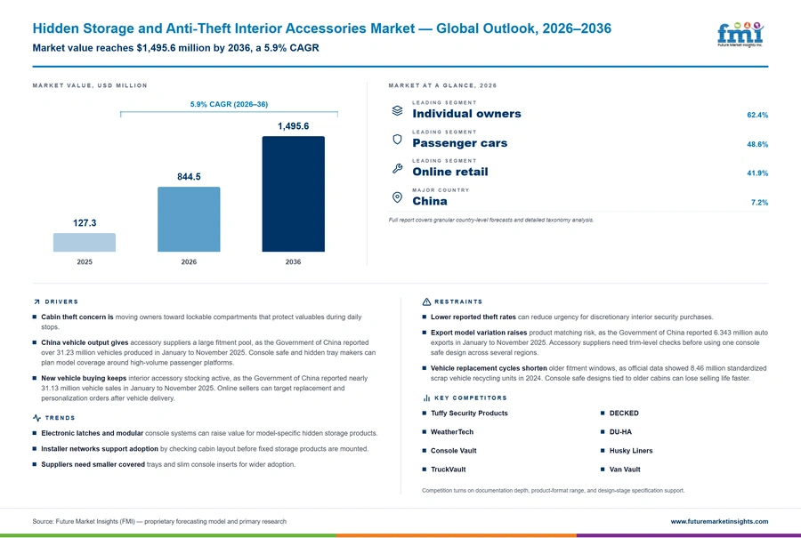Screen dimensions: 801x538
Task: Click the 2025 light blue bar
Action: [x=85, y=243]
